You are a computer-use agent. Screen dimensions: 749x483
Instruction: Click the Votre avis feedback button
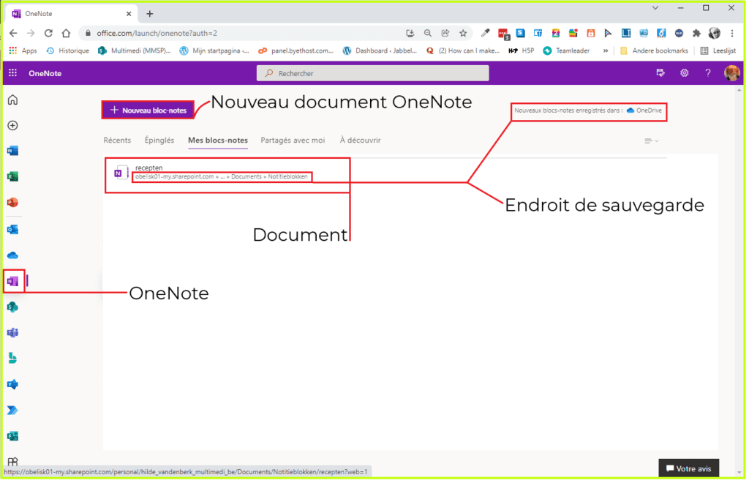[688, 468]
